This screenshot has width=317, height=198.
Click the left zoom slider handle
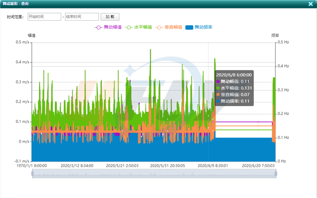32,174
